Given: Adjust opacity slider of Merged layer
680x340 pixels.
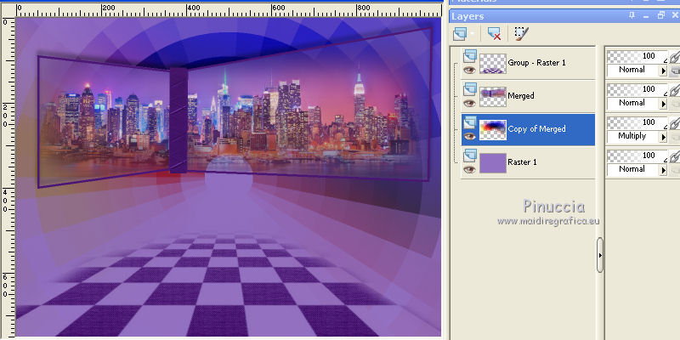Looking at the screenshot, I should coord(637,90).
